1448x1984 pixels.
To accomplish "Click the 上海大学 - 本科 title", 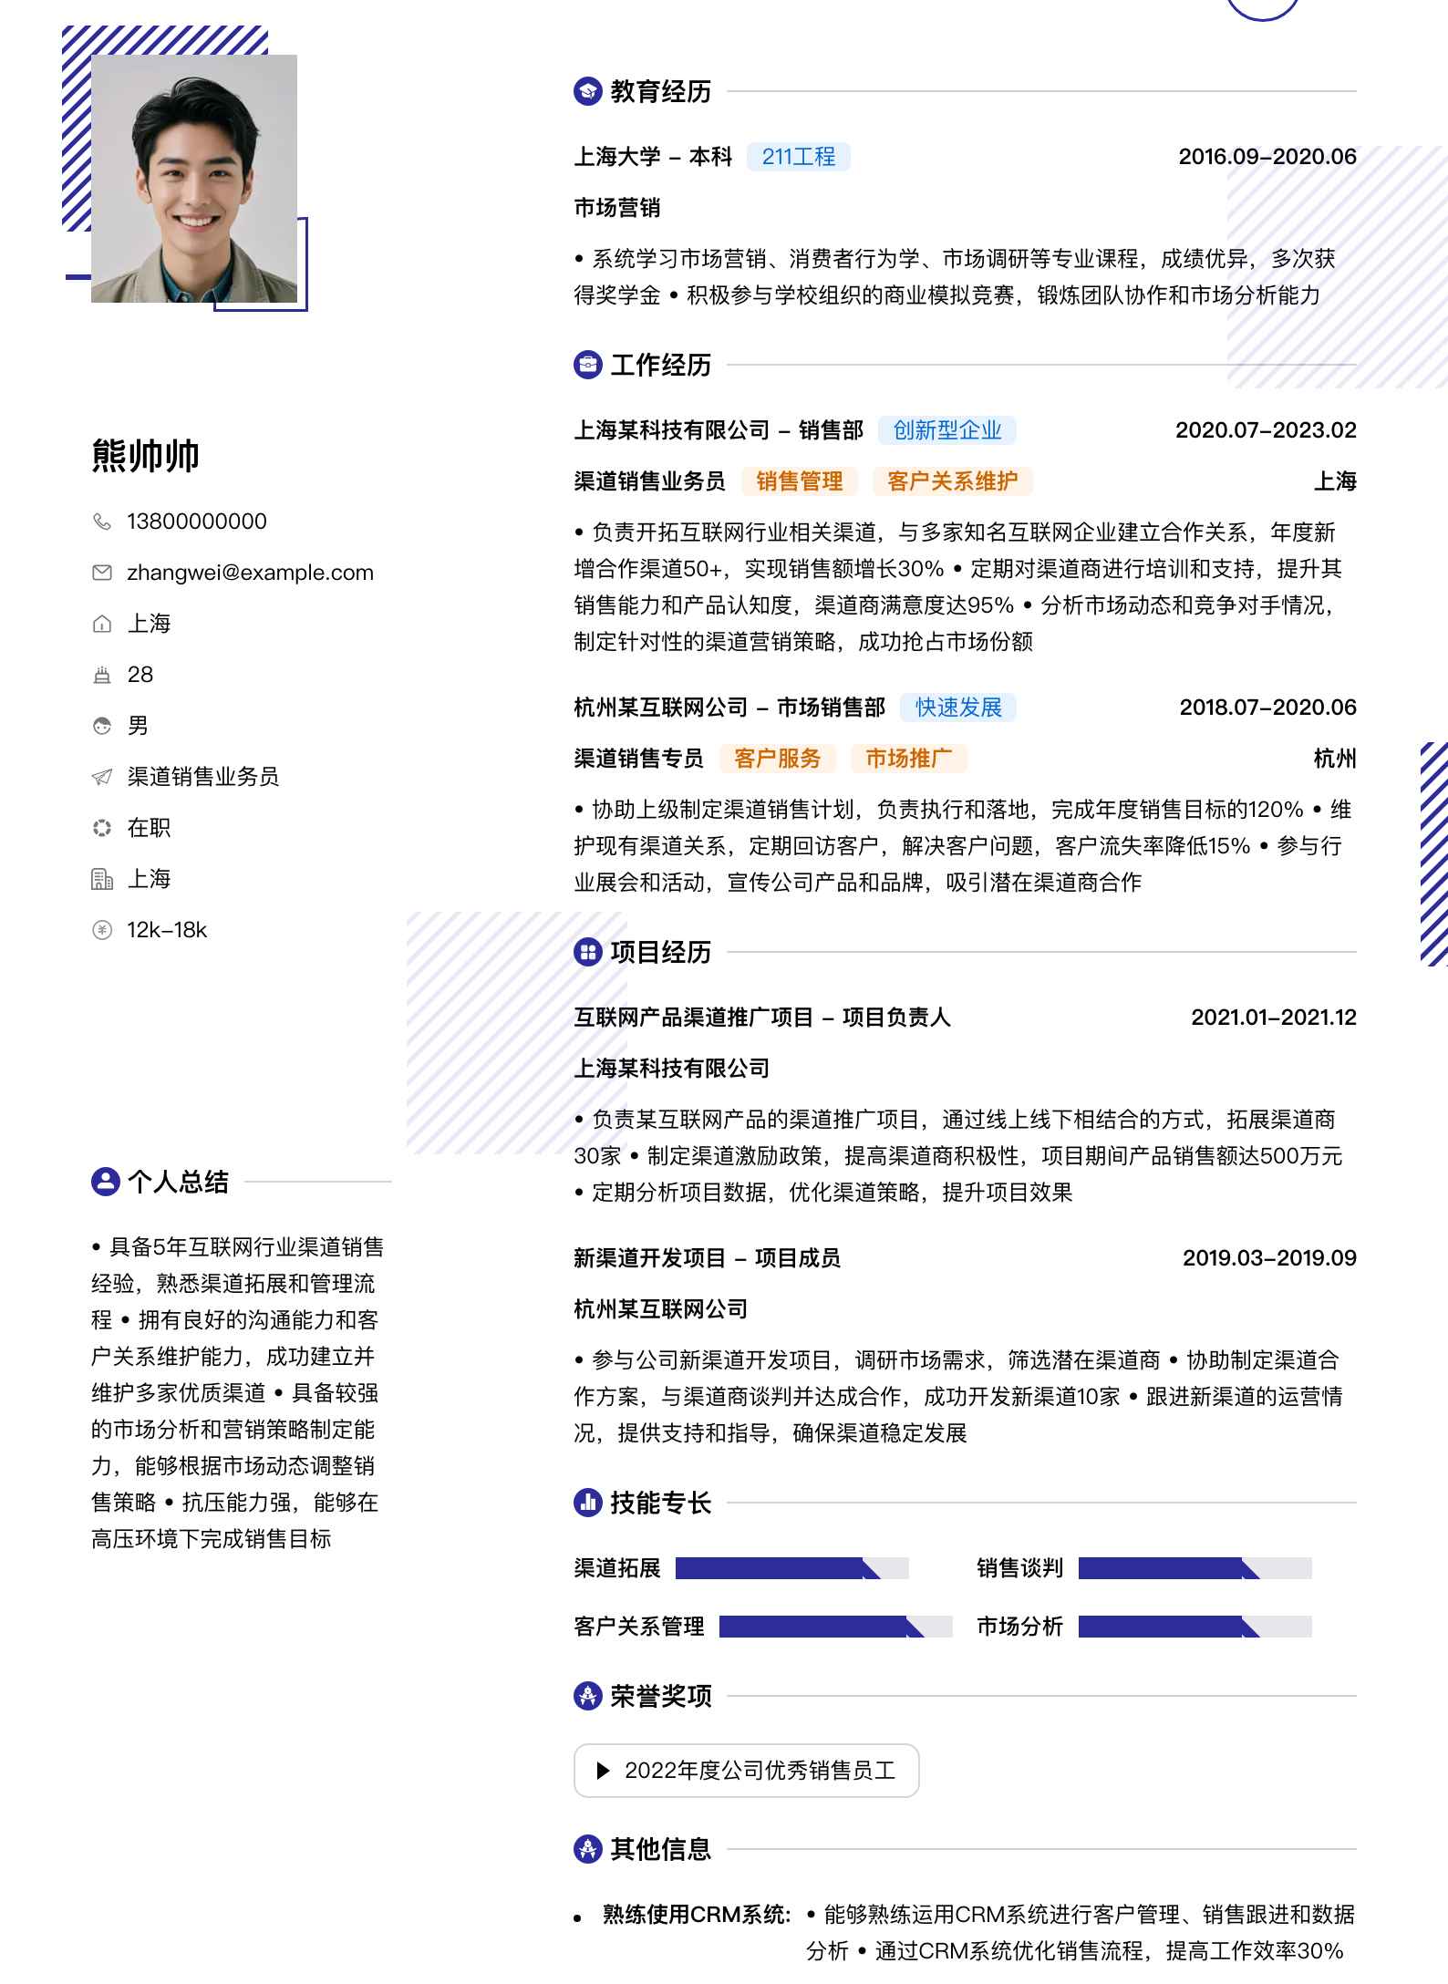I will pos(653,157).
